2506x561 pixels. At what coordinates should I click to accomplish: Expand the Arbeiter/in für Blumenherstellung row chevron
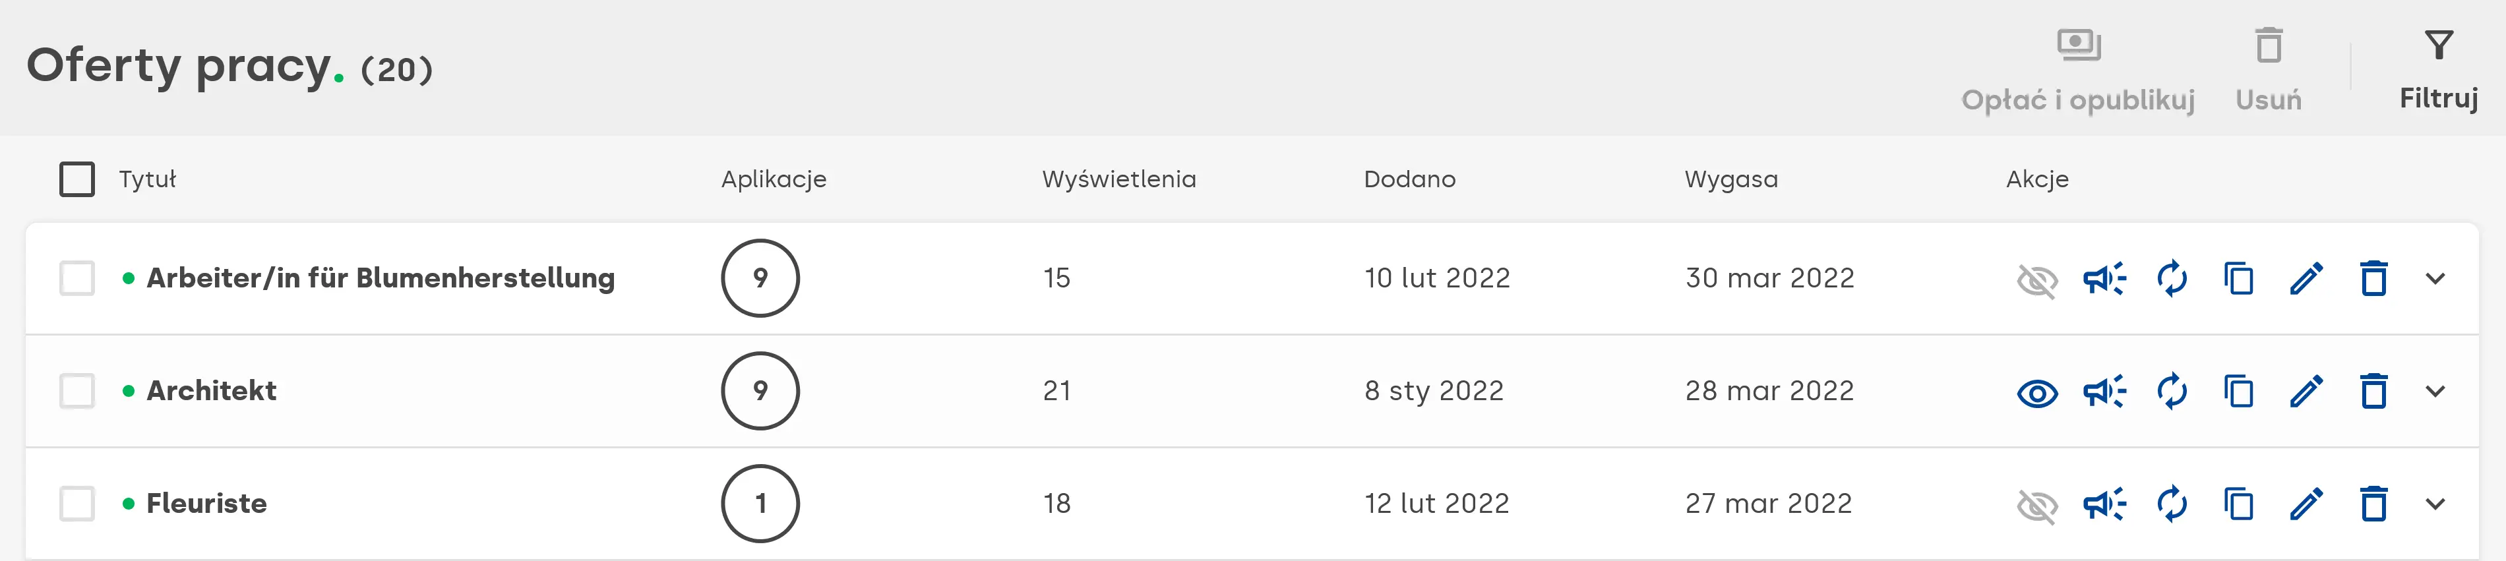(2435, 279)
